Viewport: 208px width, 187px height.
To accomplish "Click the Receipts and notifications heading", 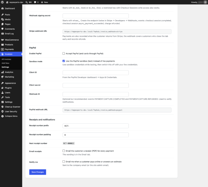I will point(42,120).
